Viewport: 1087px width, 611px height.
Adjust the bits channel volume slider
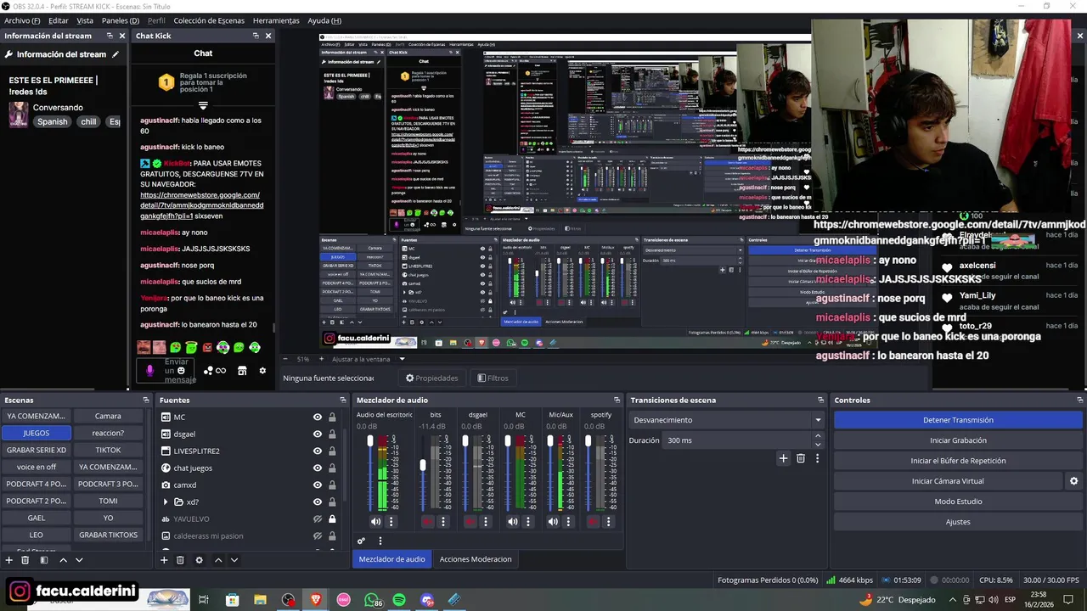click(423, 466)
